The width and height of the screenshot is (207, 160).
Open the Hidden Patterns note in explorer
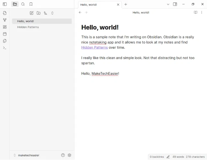click(28, 27)
